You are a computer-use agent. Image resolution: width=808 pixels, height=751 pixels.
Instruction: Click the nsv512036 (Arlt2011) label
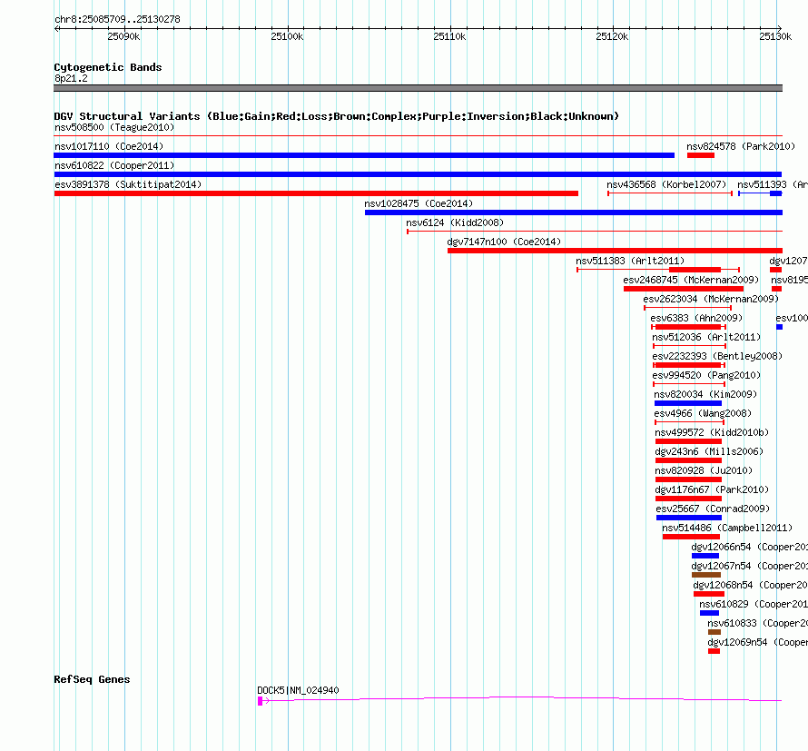point(706,337)
